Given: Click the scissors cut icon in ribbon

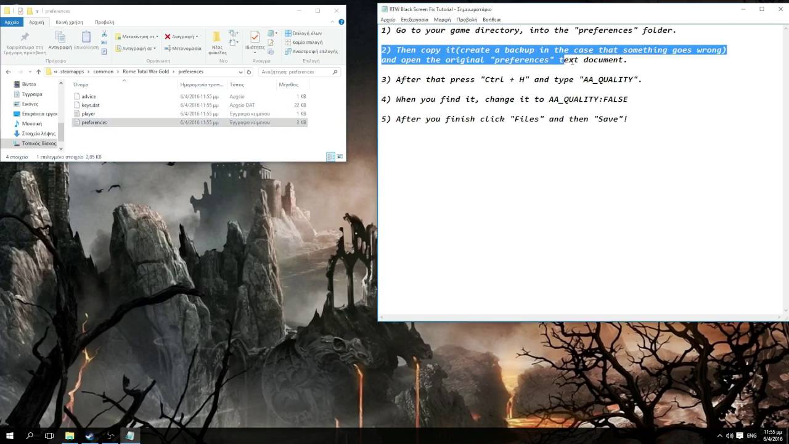Looking at the screenshot, I should click(x=104, y=34).
